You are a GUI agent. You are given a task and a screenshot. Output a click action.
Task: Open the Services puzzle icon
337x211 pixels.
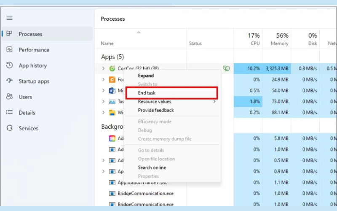9,128
